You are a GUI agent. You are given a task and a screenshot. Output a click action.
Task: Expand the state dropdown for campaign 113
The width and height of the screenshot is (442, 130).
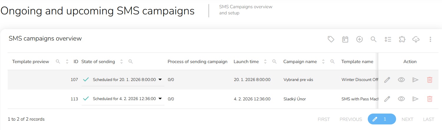pos(160,99)
